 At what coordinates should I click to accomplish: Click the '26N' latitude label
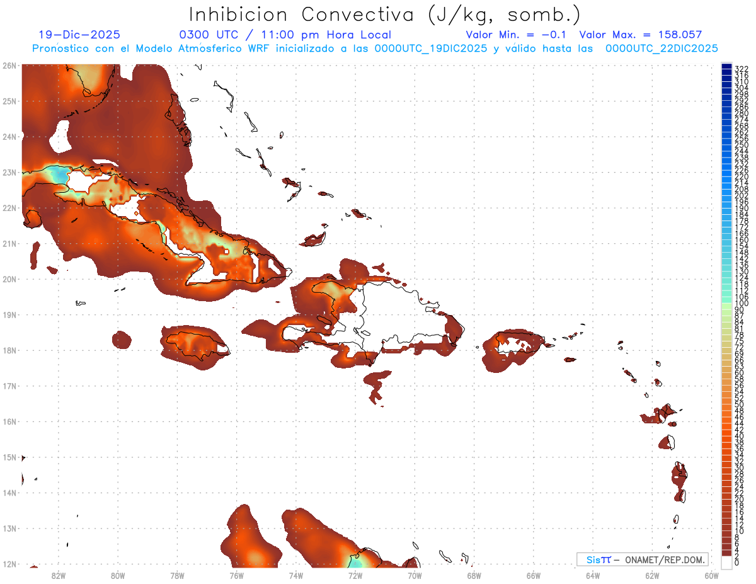(9, 65)
